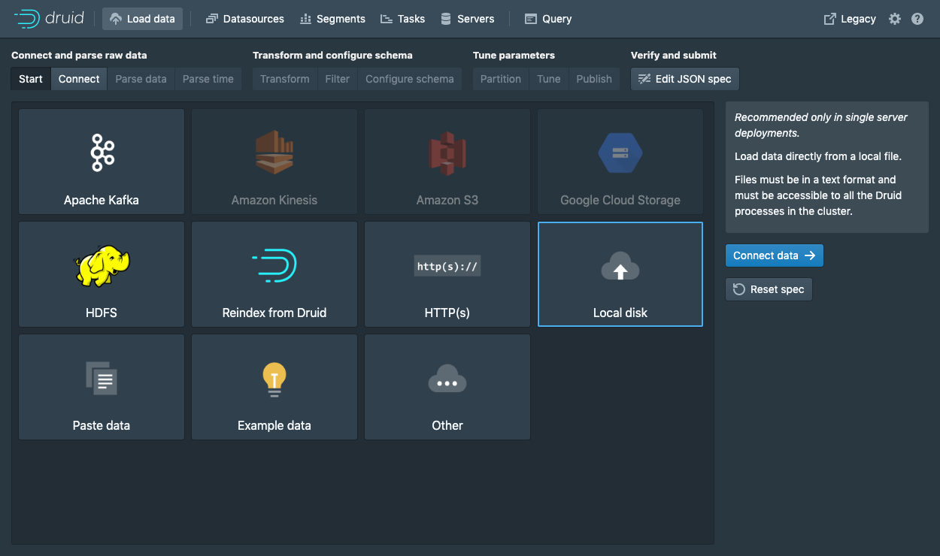This screenshot has height=556, width=940.
Task: Choose the HTTP(s) label
Action: point(447,313)
